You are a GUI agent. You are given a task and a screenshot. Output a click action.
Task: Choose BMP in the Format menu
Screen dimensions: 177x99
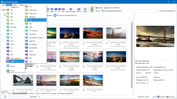click(x=15, y=17)
